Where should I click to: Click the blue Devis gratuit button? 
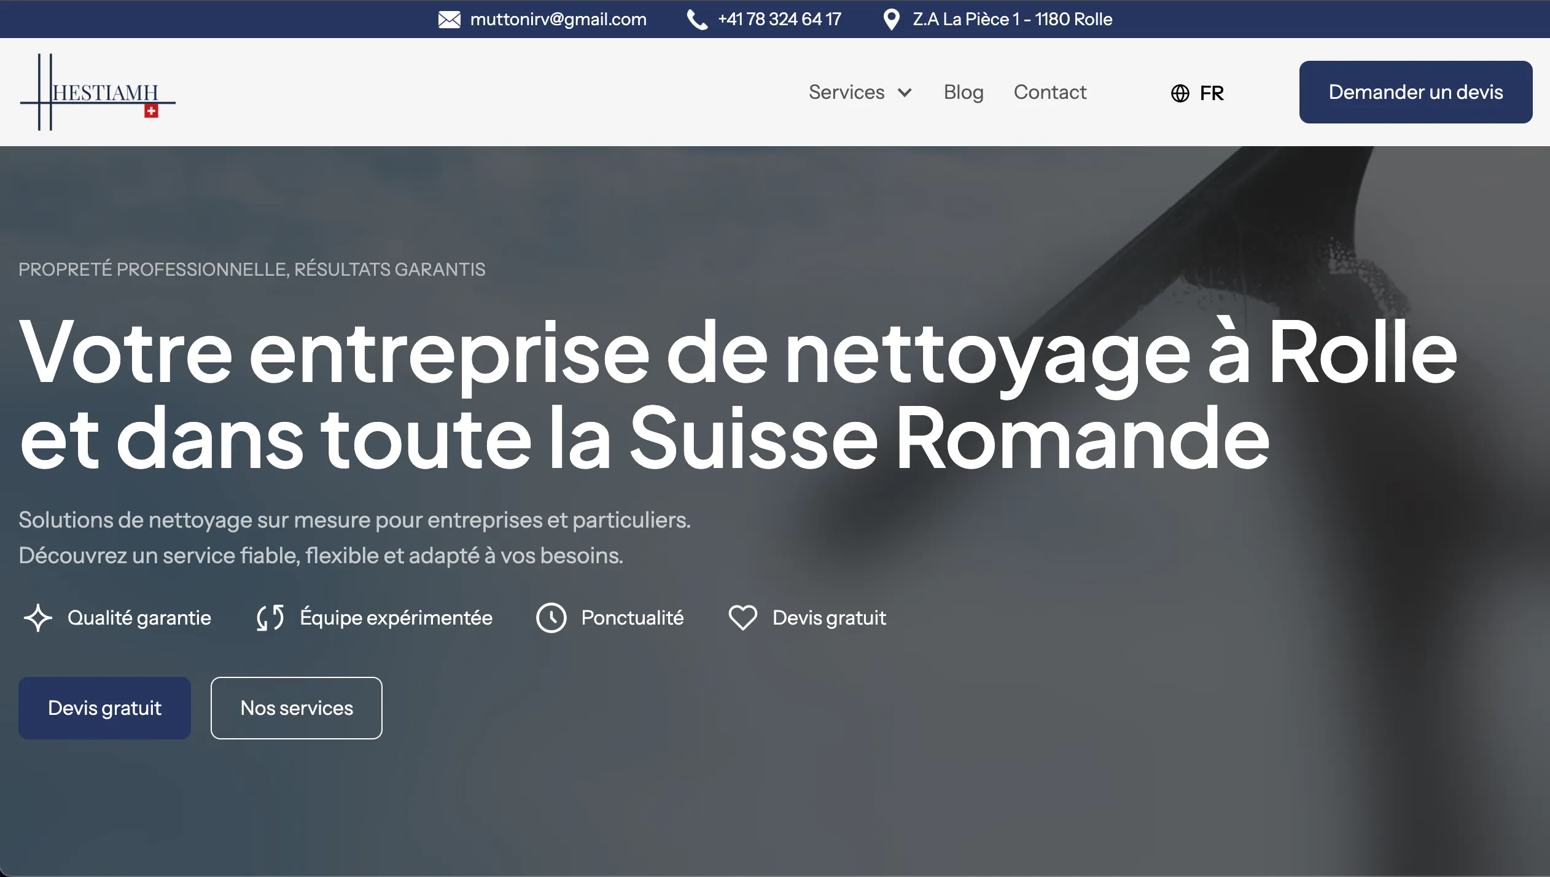tap(104, 708)
